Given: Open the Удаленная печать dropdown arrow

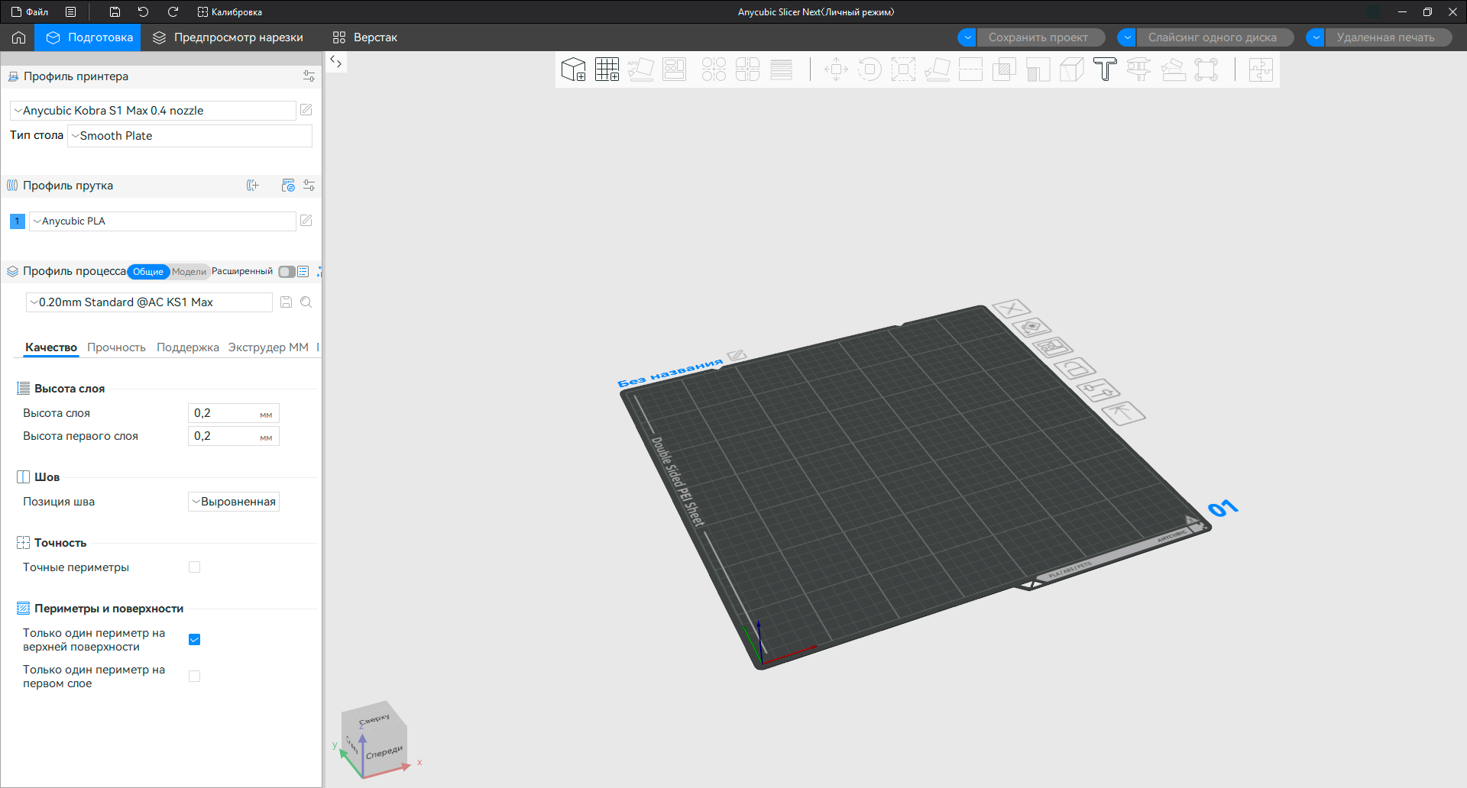Looking at the screenshot, I should (1316, 37).
